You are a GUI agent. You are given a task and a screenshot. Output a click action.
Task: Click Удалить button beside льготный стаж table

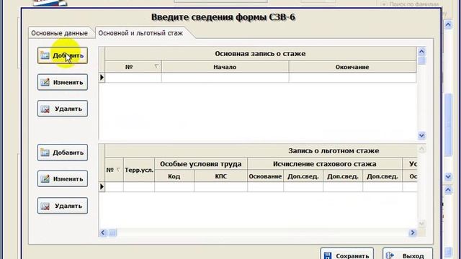63,206
